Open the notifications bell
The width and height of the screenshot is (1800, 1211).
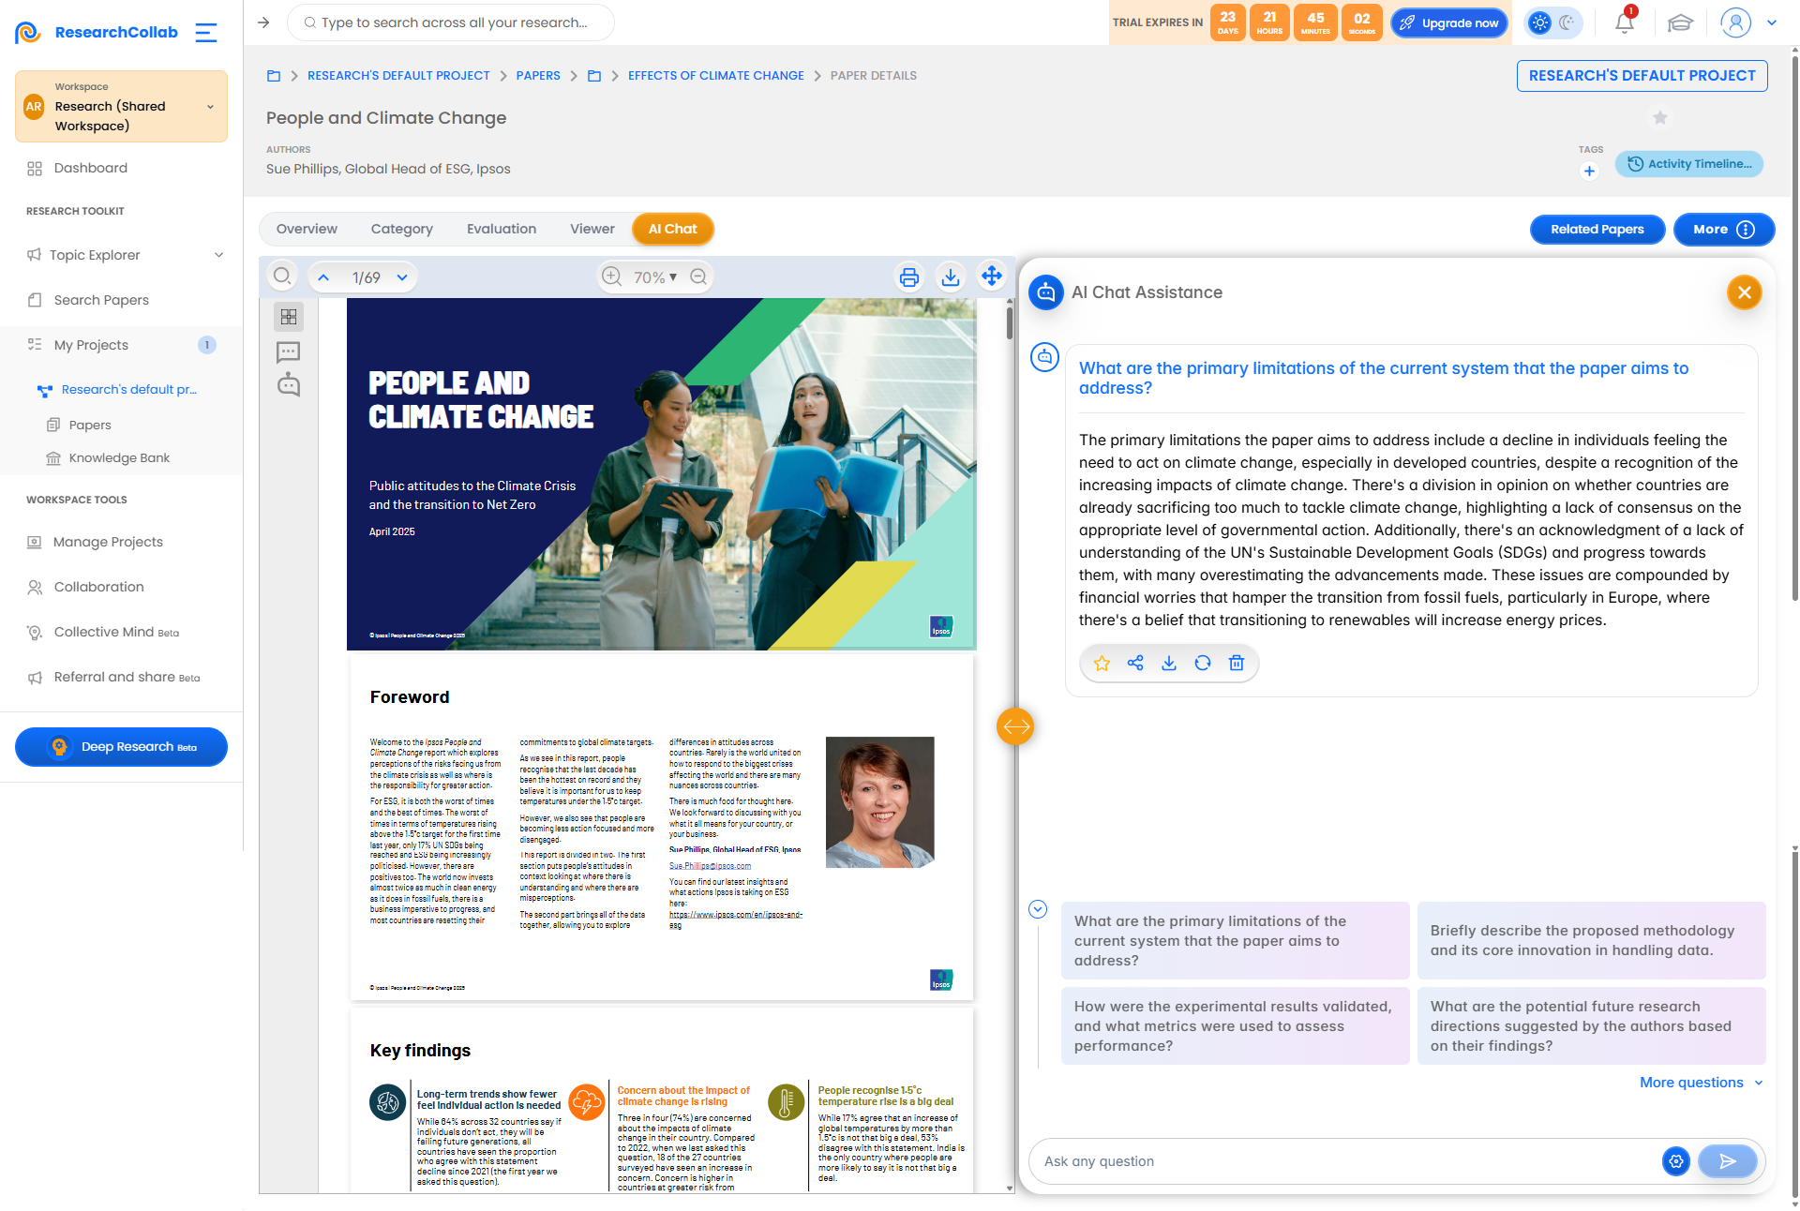pyautogui.click(x=1625, y=22)
